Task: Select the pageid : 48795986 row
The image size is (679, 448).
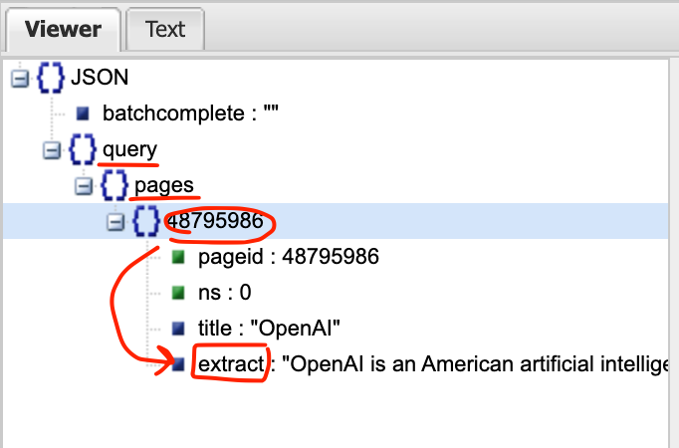Action: (289, 257)
